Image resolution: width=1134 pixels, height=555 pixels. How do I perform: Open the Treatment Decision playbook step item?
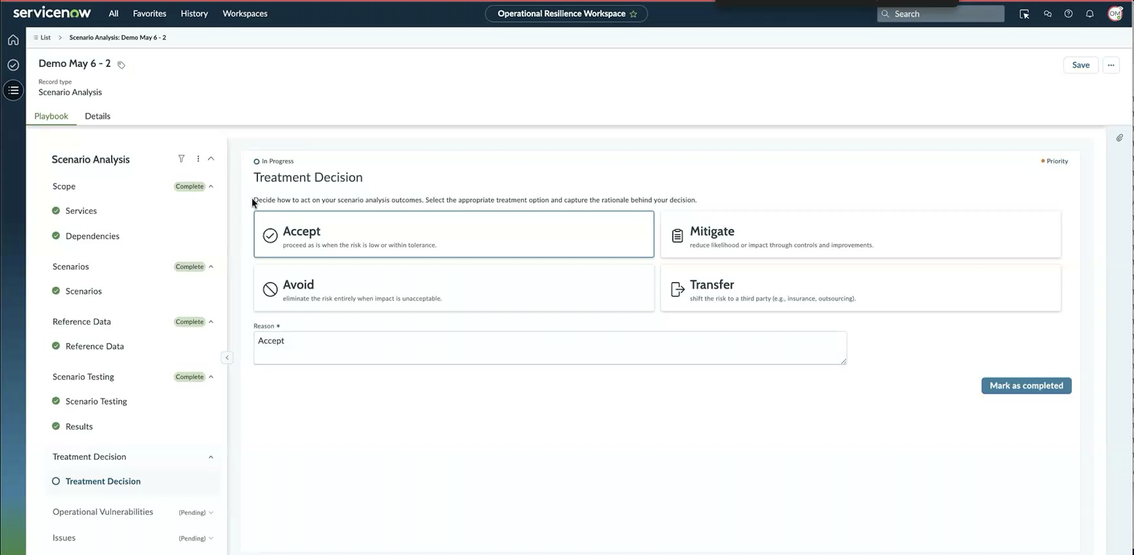(103, 481)
